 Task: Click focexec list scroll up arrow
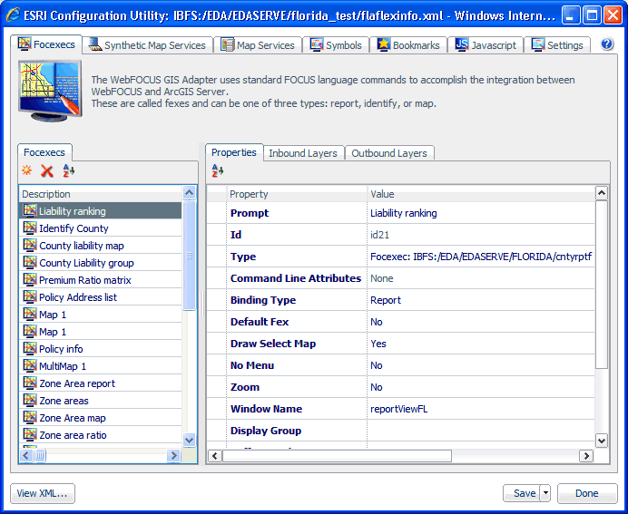coord(189,193)
